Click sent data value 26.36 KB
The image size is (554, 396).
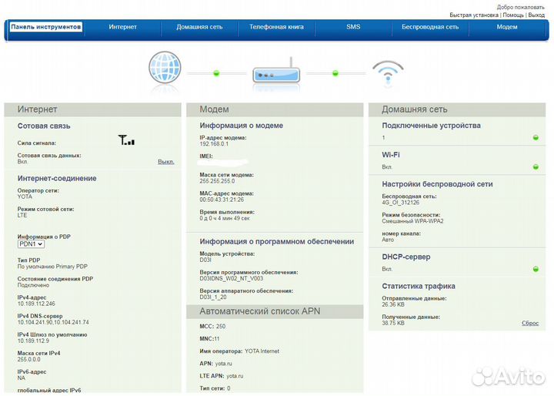[x=393, y=304]
